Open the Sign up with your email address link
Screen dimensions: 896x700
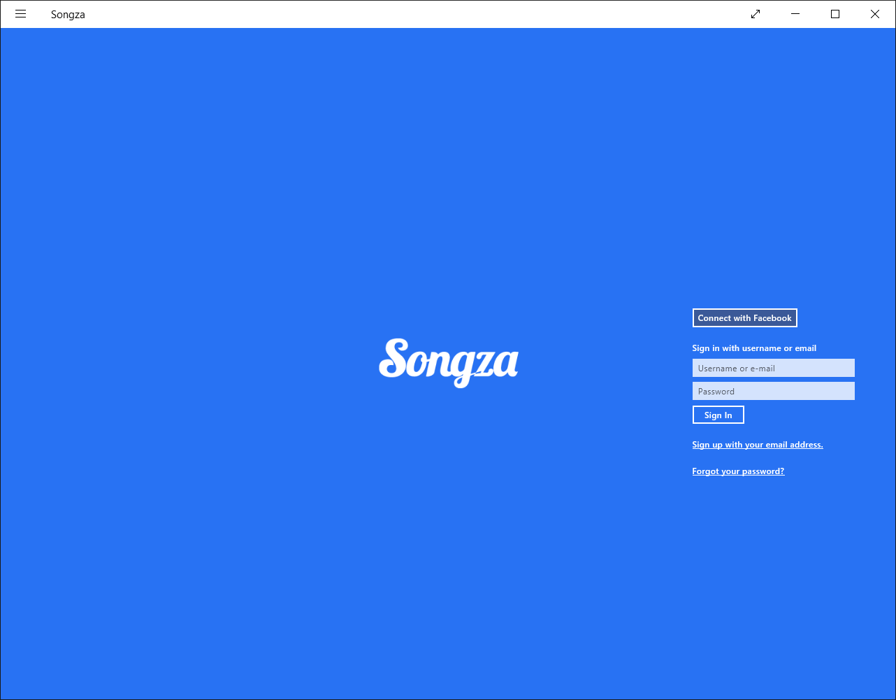pos(757,445)
